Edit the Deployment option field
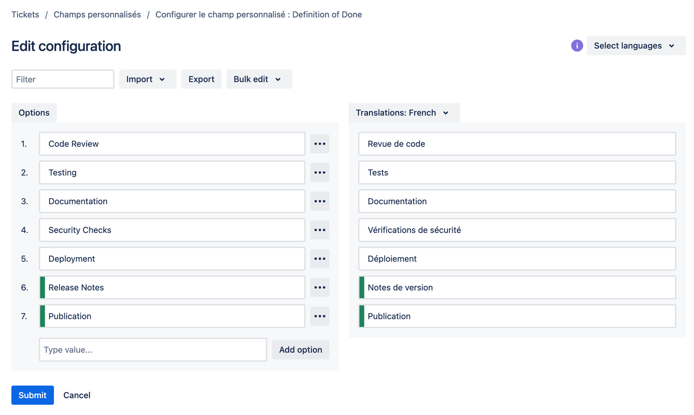 pyautogui.click(x=172, y=259)
